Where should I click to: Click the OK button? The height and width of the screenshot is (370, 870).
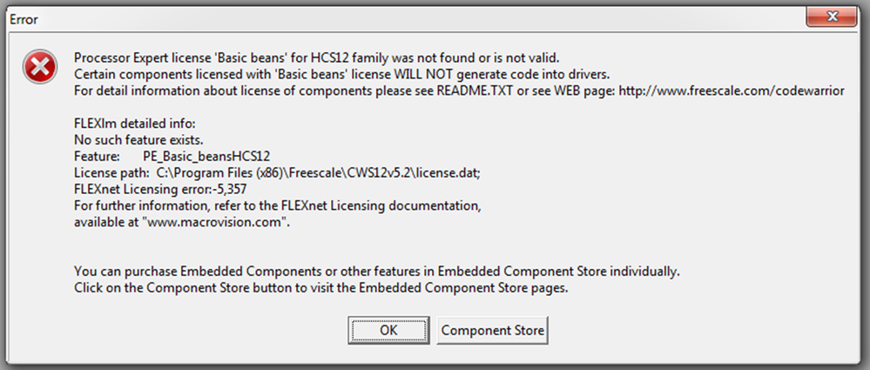coord(388,330)
